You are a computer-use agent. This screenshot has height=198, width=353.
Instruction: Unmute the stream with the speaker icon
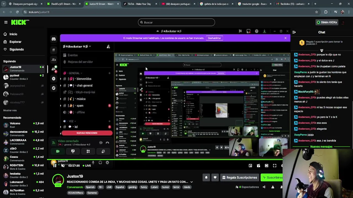[x=63, y=166]
